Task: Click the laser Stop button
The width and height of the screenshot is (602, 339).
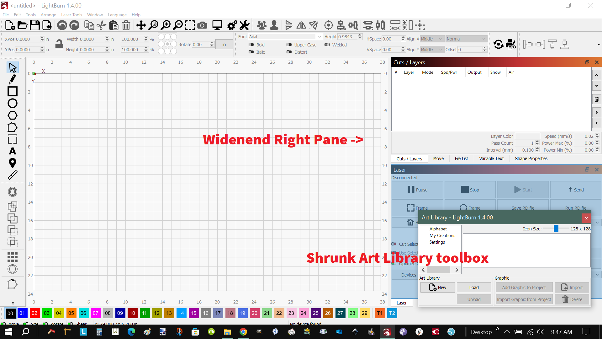Action: pyautogui.click(x=470, y=190)
